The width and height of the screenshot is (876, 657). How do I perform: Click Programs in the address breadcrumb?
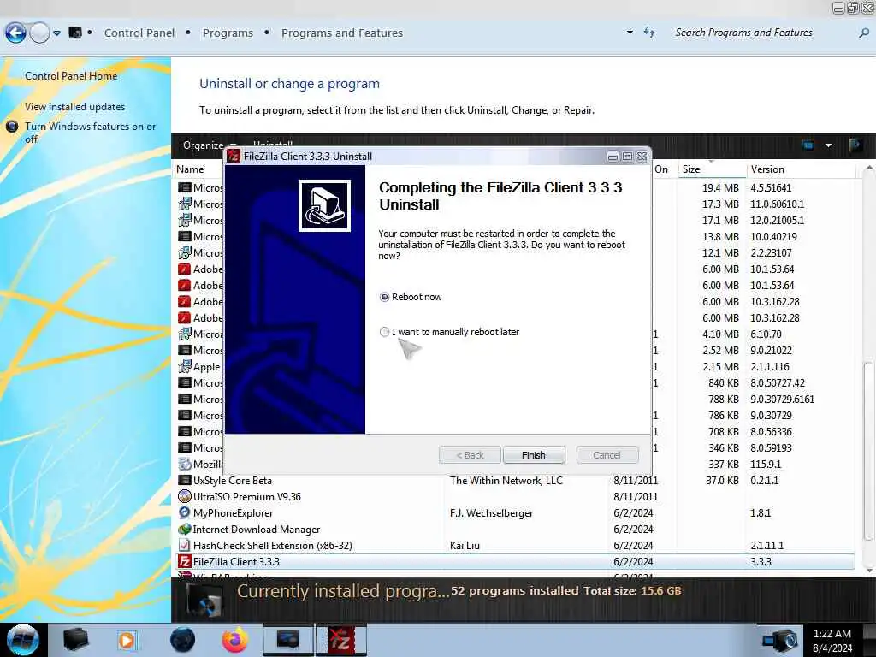pyautogui.click(x=228, y=33)
